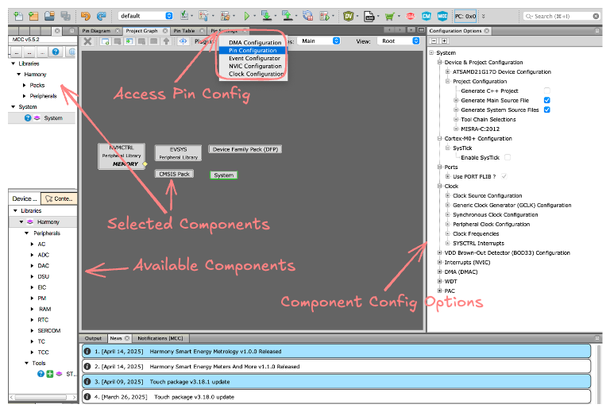Click the New Project toolbar icon

point(33,16)
